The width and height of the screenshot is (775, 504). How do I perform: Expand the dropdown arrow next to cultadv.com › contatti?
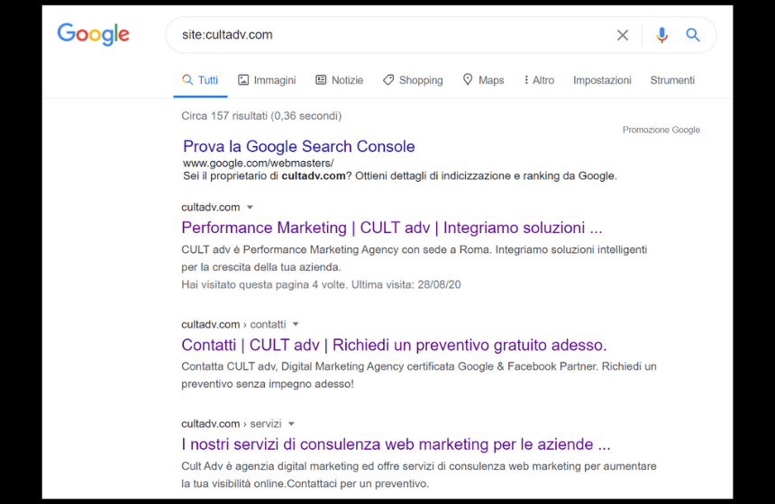click(x=296, y=324)
